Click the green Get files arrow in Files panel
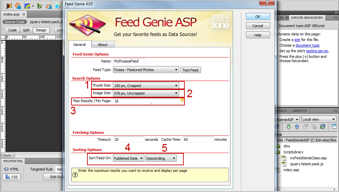This screenshot has height=192, width=339. coord(288,127)
